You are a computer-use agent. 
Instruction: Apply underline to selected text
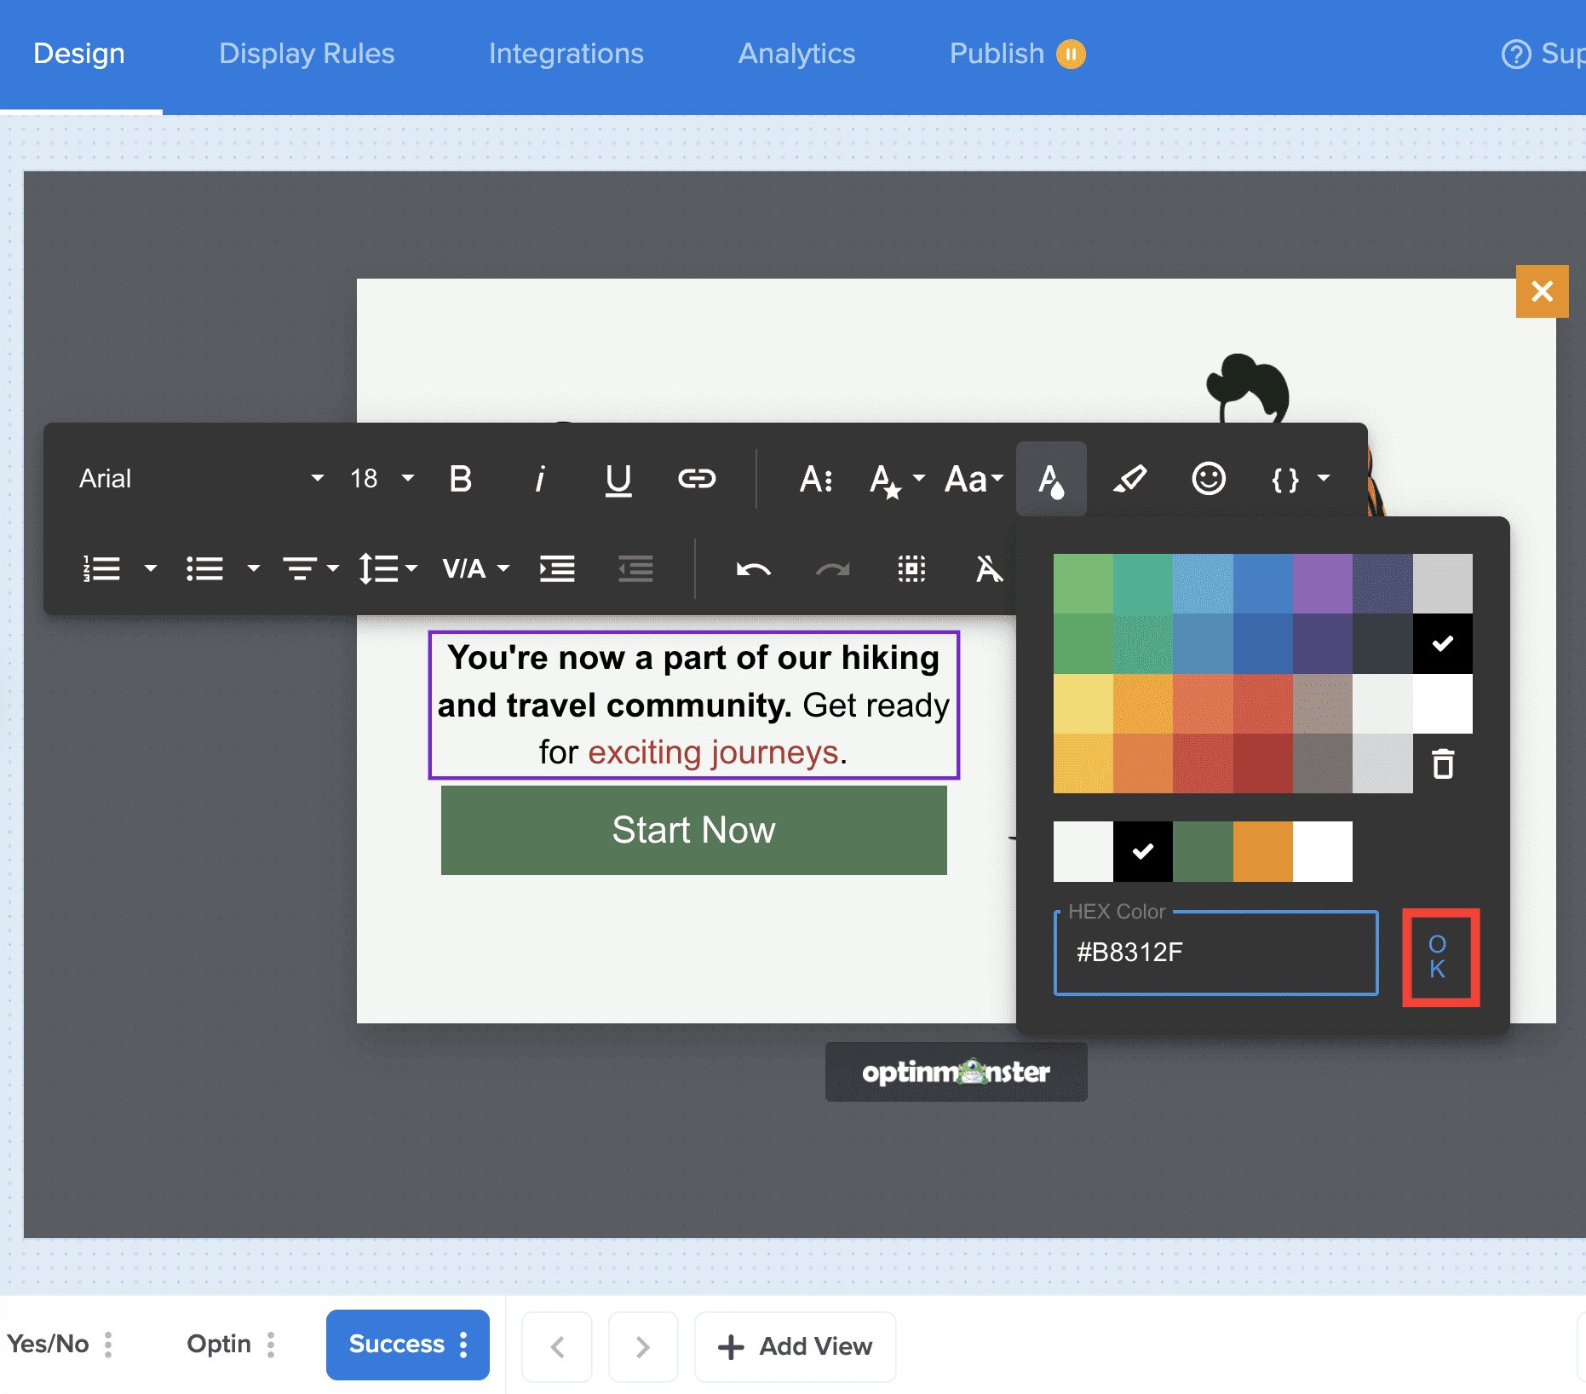(x=618, y=479)
